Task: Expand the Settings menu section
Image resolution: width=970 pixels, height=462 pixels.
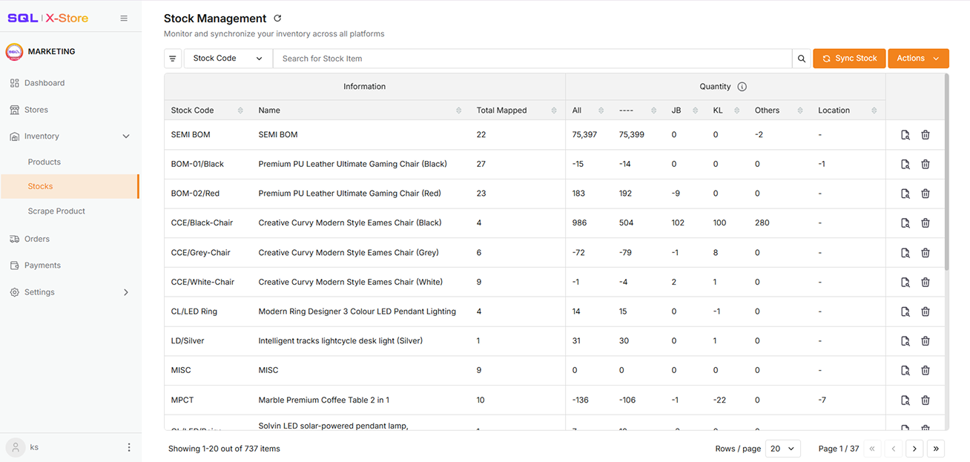Action: tap(126, 292)
